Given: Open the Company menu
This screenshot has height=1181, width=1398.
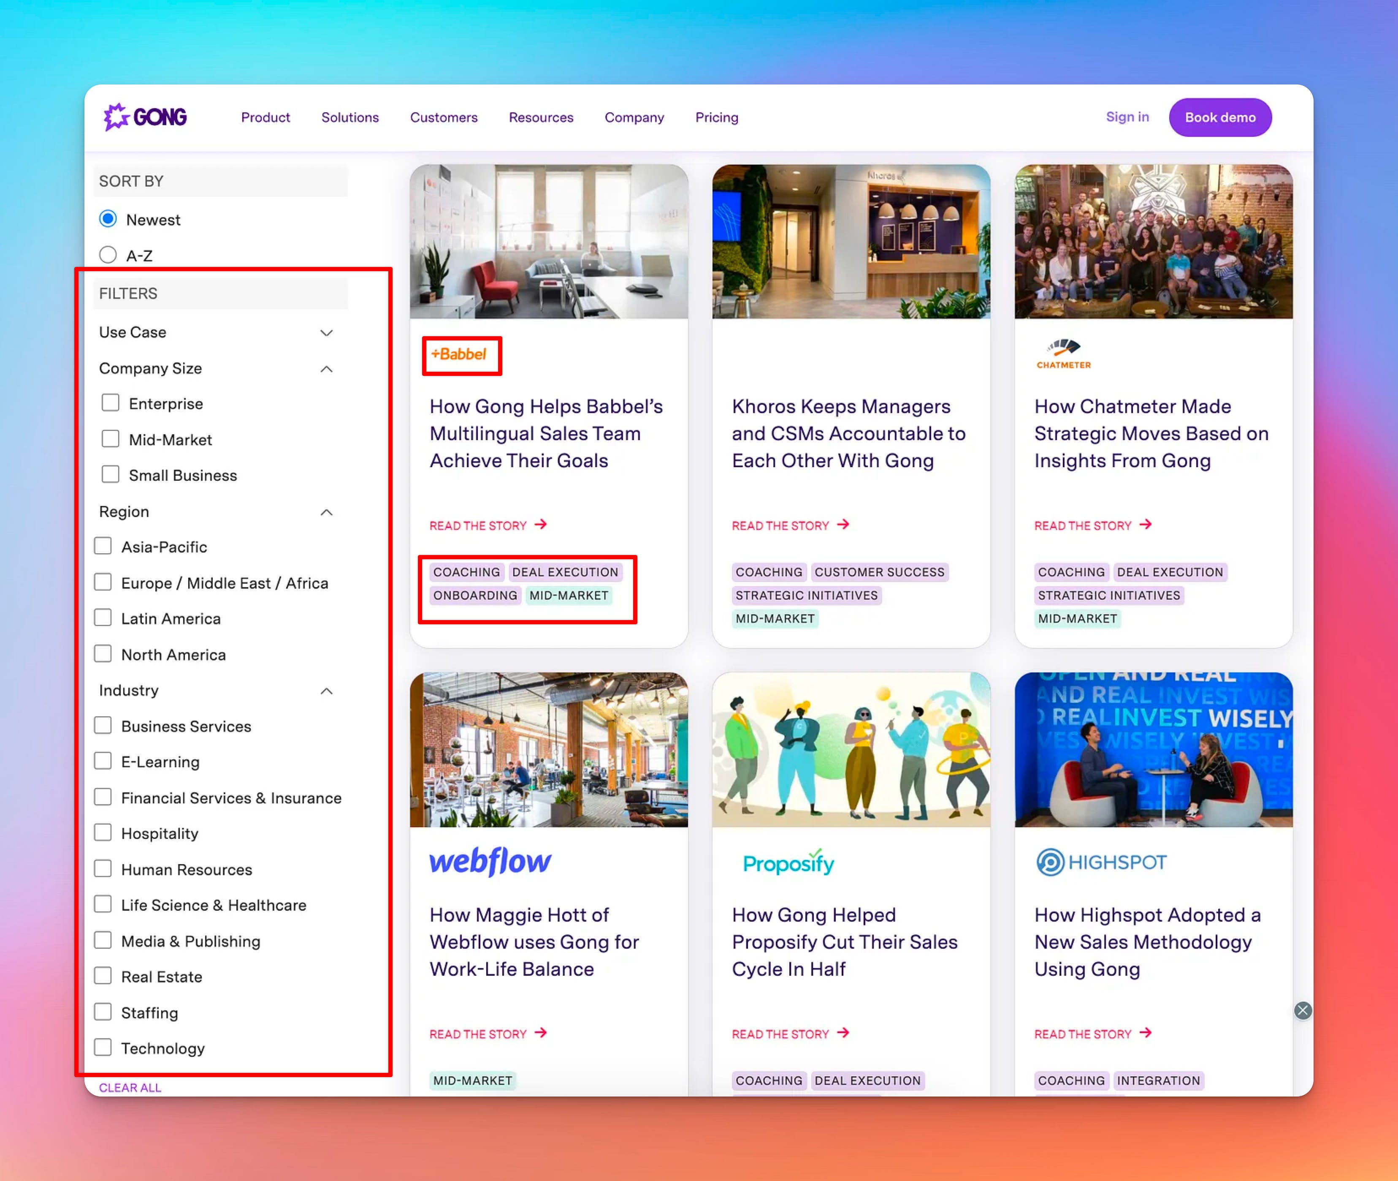Looking at the screenshot, I should 634,117.
